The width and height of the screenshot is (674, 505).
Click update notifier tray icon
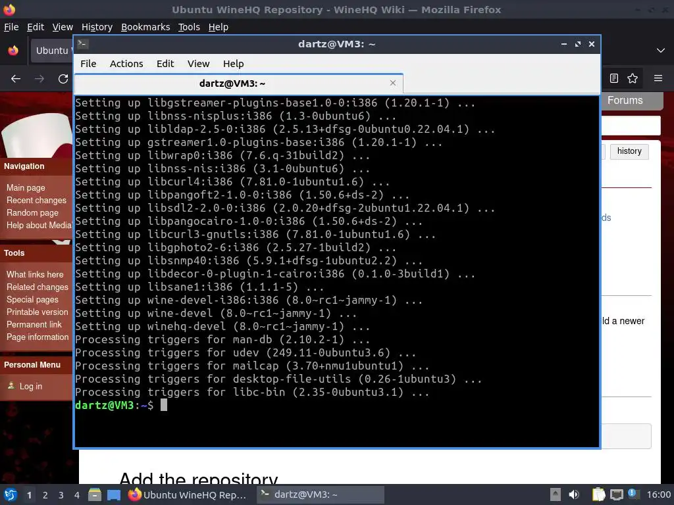point(632,493)
